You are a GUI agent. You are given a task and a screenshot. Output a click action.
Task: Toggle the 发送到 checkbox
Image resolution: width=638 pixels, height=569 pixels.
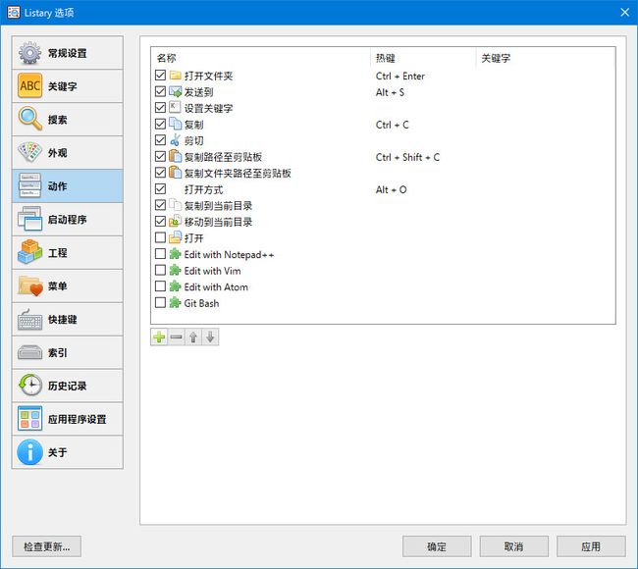(x=160, y=91)
